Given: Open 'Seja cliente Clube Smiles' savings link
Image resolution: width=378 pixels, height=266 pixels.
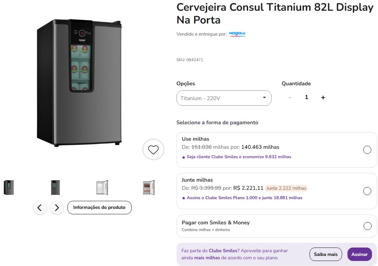Looking at the screenshot, I should pos(239,157).
